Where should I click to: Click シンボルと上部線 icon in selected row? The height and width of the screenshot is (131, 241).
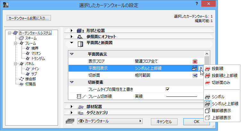[x=195, y=68]
